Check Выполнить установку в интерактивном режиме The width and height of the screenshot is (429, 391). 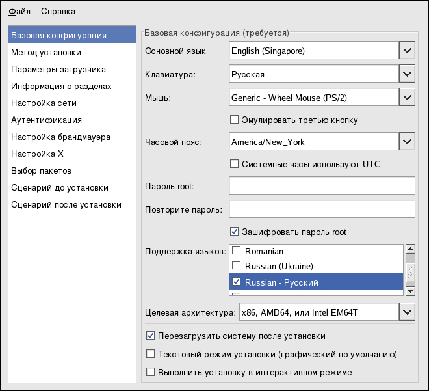(x=151, y=373)
